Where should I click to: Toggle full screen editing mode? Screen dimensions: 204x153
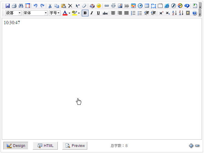(28, 6)
